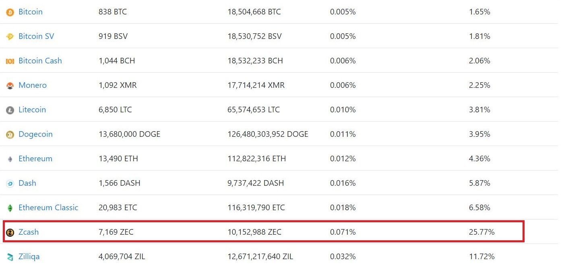The image size is (562, 272).
Task: Open the Ethereum Classic link
Action: pyautogui.click(x=48, y=208)
